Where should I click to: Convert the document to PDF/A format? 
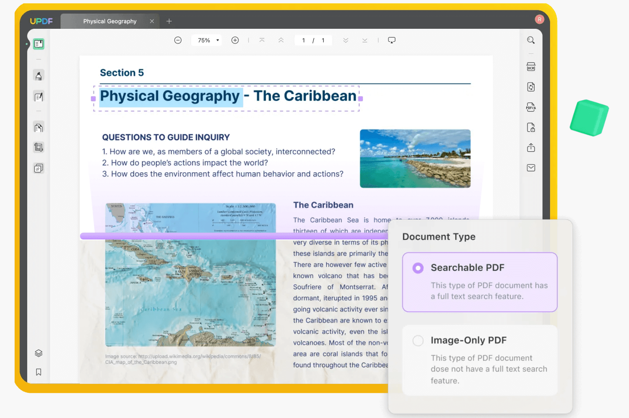531,107
